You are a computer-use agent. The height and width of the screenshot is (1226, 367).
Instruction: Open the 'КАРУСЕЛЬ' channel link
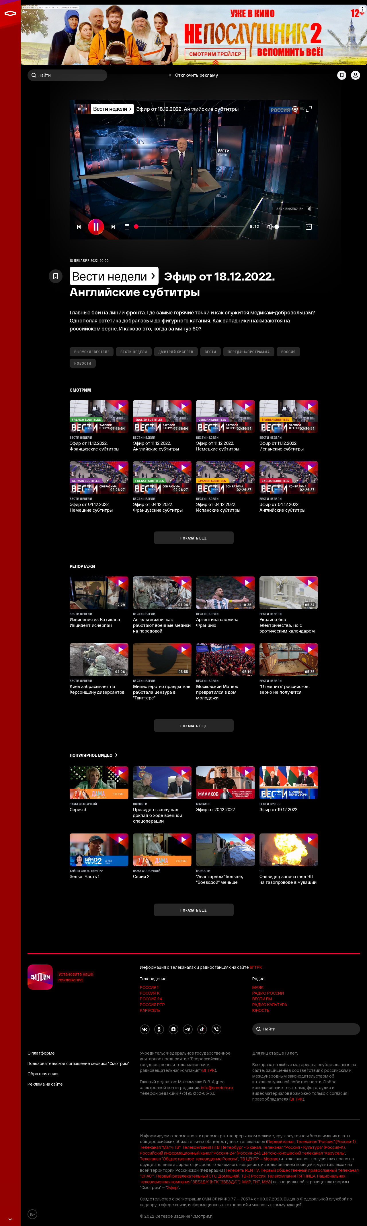coord(150,1010)
